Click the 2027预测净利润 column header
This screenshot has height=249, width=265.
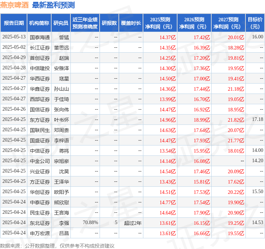pyautogui.click(x=228, y=23)
